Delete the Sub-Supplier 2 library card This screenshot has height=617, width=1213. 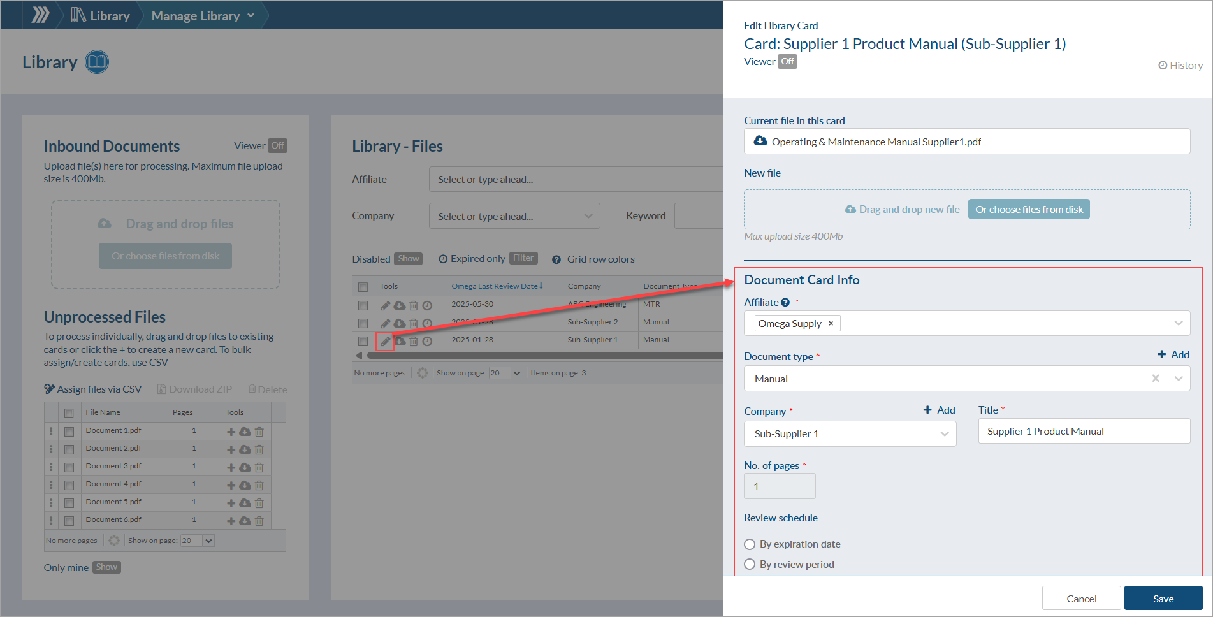tap(414, 323)
